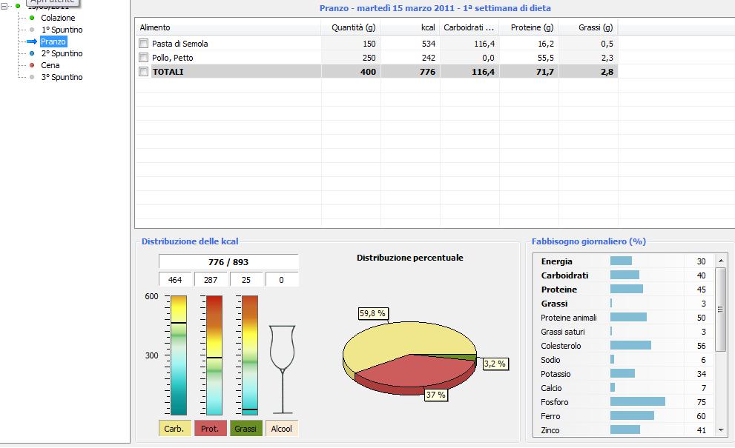The width and height of the screenshot is (735, 448).
Task: Click the 250 quantity cell for Pollo
Action: [351, 58]
